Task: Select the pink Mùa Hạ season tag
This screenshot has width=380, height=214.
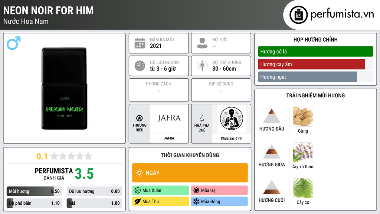Action: click(219, 191)
